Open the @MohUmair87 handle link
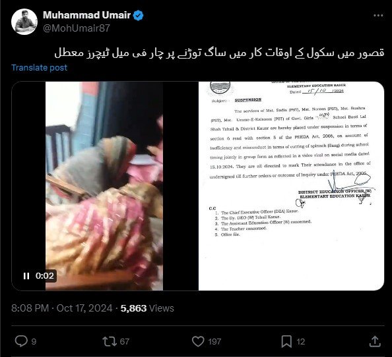This screenshot has width=392, height=357. [77, 28]
